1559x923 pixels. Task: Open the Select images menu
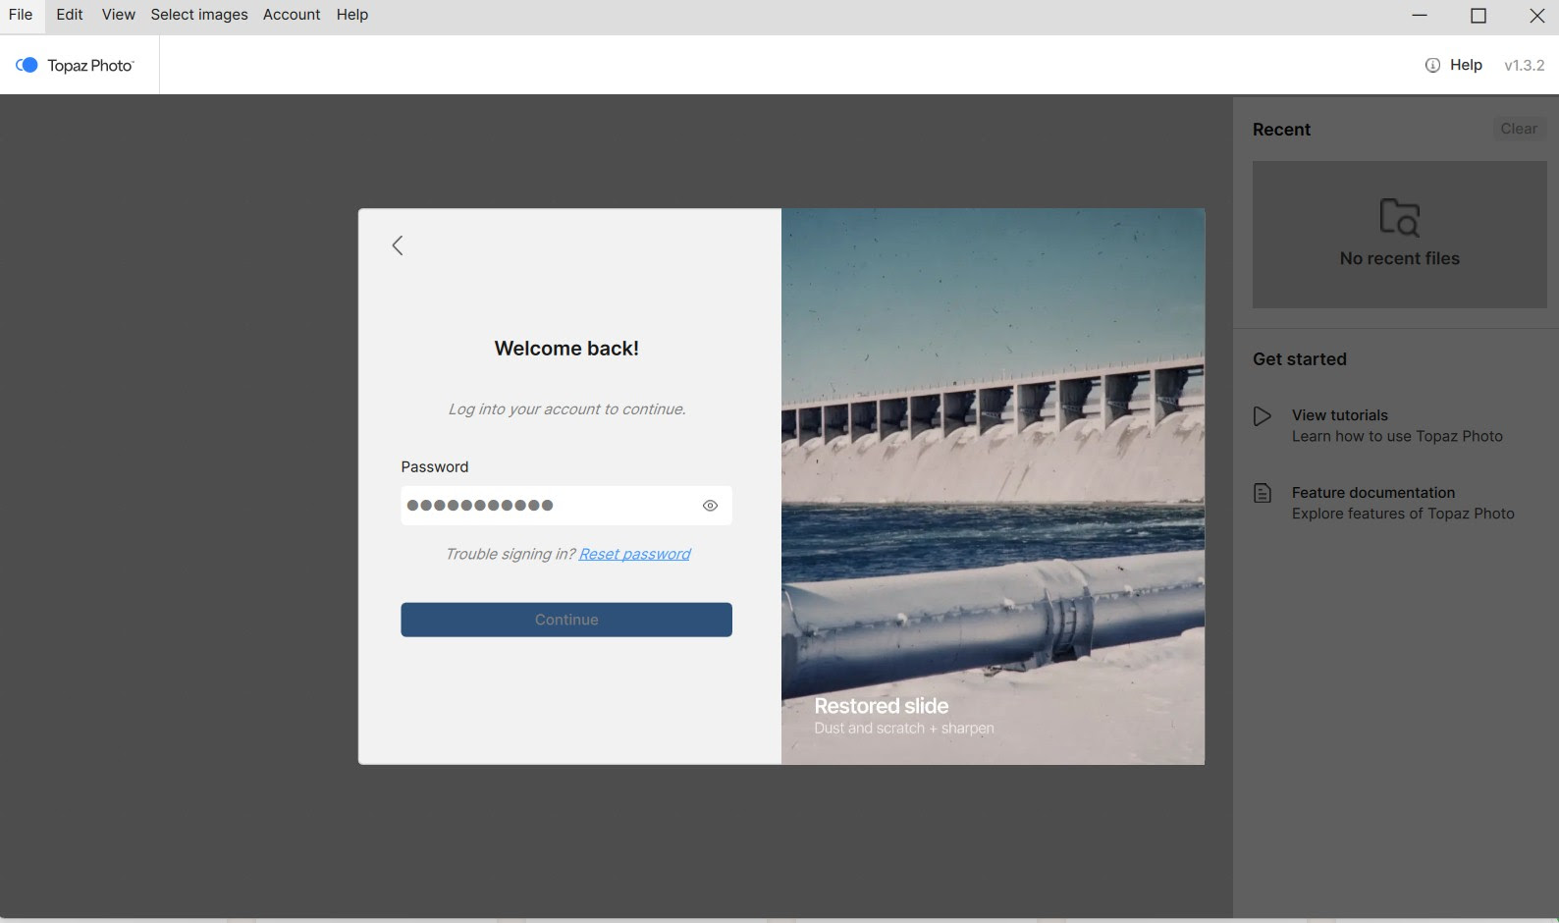(199, 15)
